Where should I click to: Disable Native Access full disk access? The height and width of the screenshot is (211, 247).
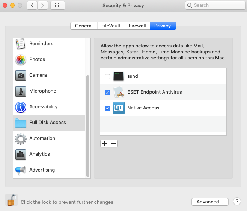(x=107, y=108)
